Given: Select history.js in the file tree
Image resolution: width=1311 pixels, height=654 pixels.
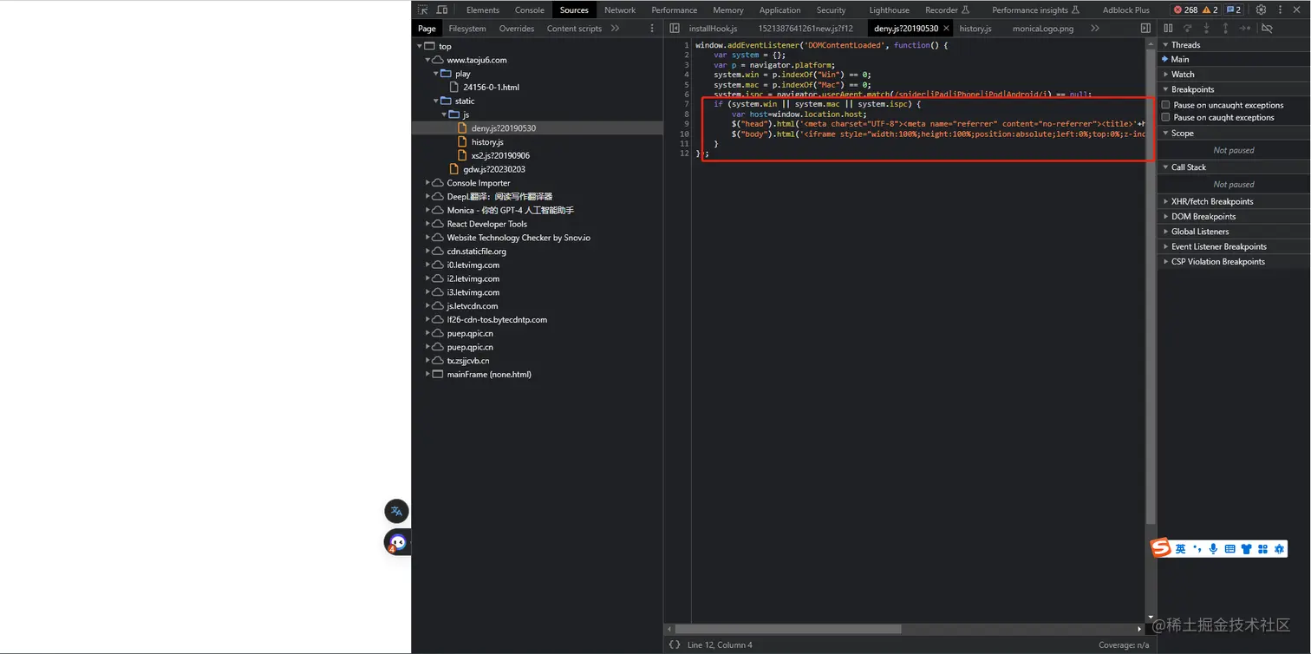Looking at the screenshot, I should coord(487,141).
